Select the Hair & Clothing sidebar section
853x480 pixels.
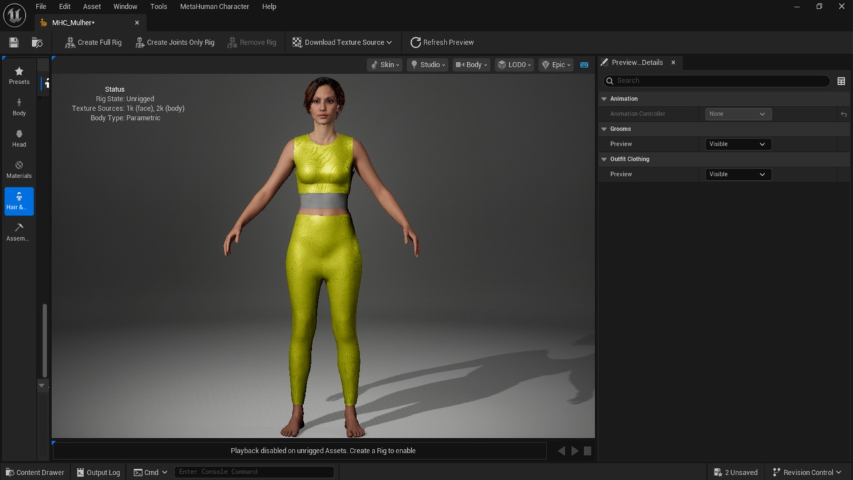pyautogui.click(x=19, y=201)
